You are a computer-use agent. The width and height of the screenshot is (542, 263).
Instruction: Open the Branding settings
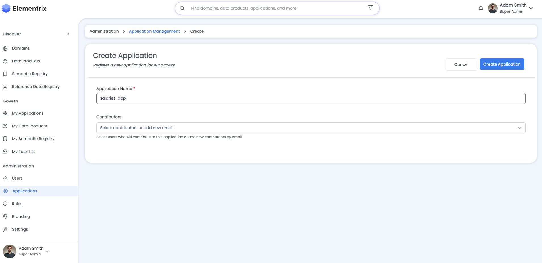tap(21, 216)
